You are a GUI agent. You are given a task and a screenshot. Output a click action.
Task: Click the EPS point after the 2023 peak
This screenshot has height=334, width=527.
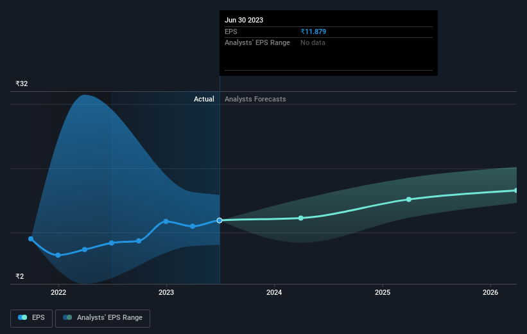pos(193,226)
